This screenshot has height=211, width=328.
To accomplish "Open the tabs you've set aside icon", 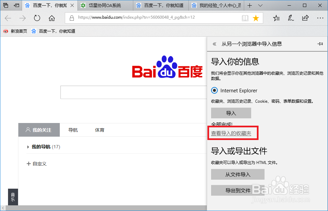I will [6, 5].
